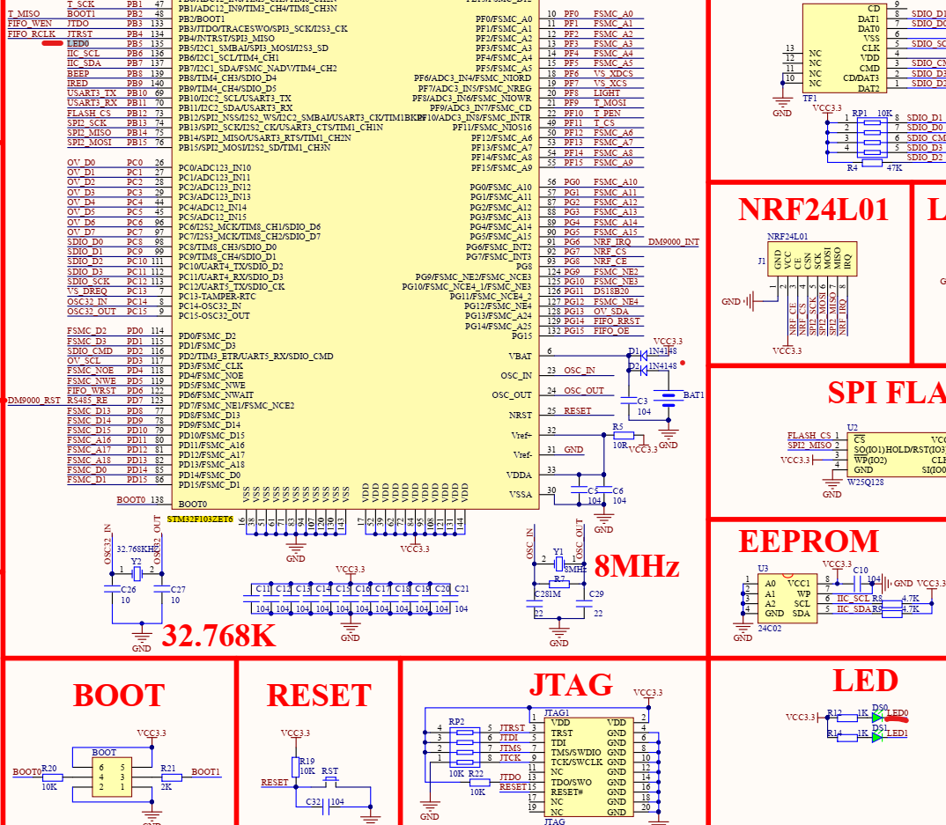Click the red EEPROM section heading
946x825 pixels.
[809, 541]
